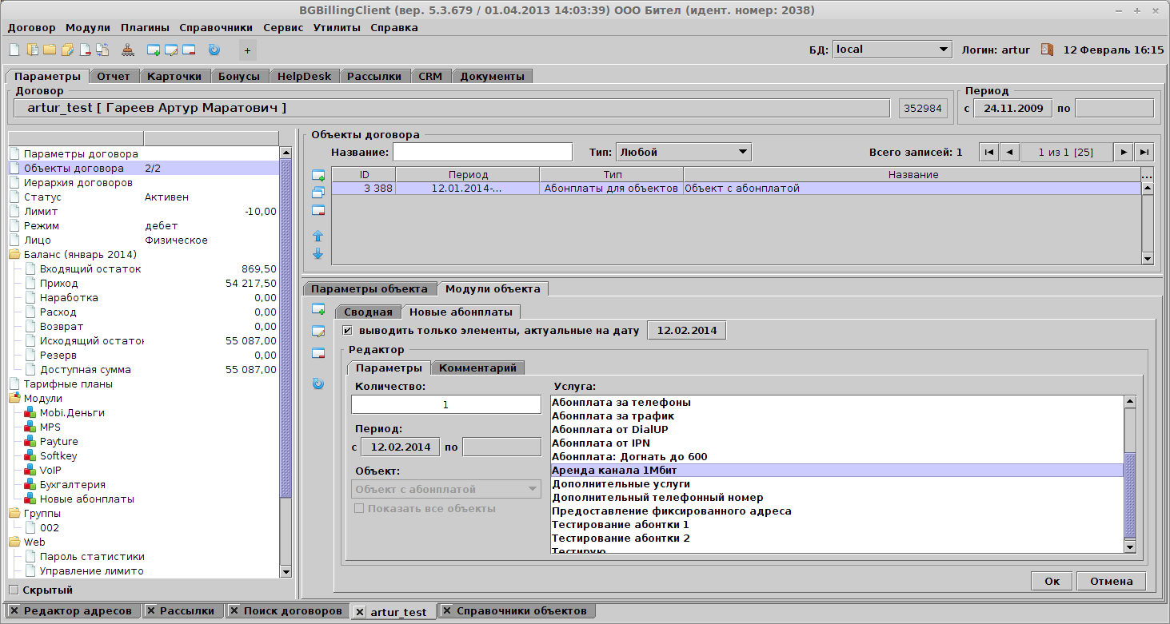Click the copy document icon in the toolbar
Viewport: 1170px width, 624px height.
(x=101, y=50)
